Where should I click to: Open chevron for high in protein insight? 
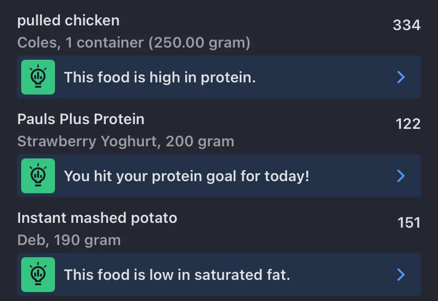pyautogui.click(x=401, y=77)
